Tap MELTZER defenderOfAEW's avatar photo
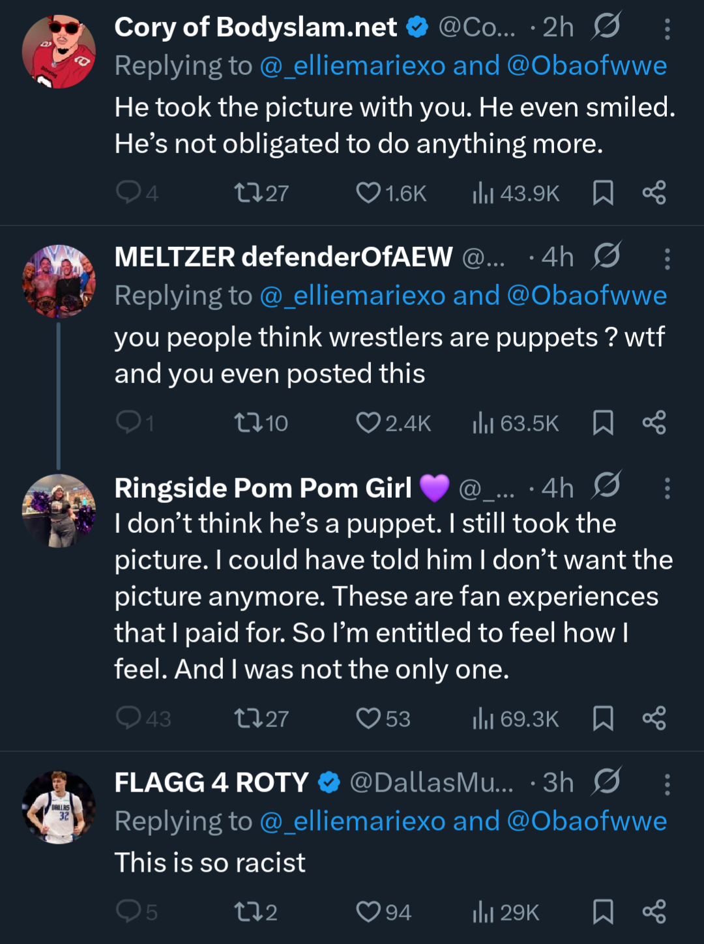 coord(59,281)
